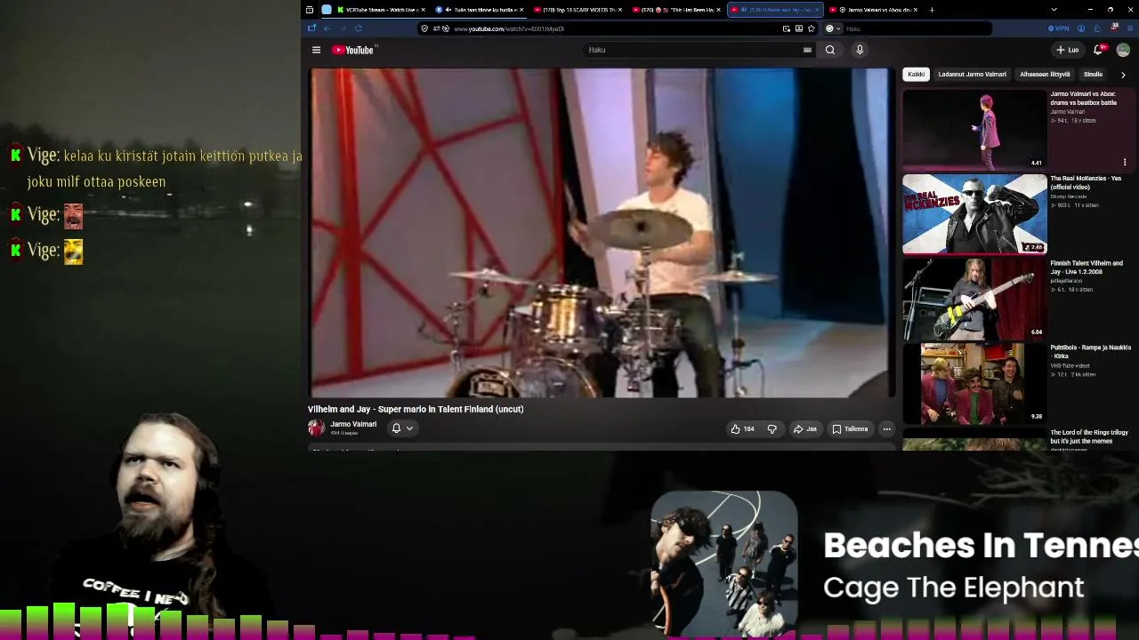Select the Ladannut Jarmo Valmari chip
This screenshot has width=1139, height=640.
click(972, 75)
